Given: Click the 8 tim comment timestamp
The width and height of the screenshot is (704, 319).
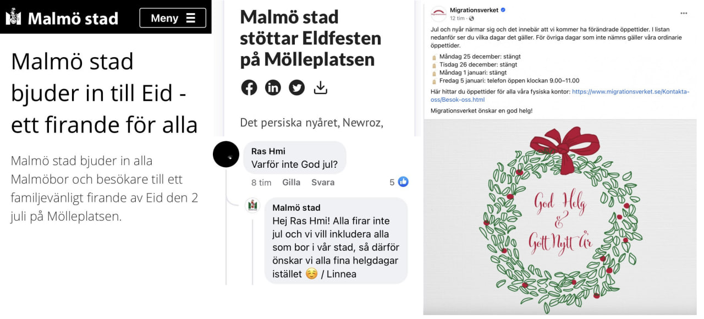Looking at the screenshot, I should pos(261,182).
